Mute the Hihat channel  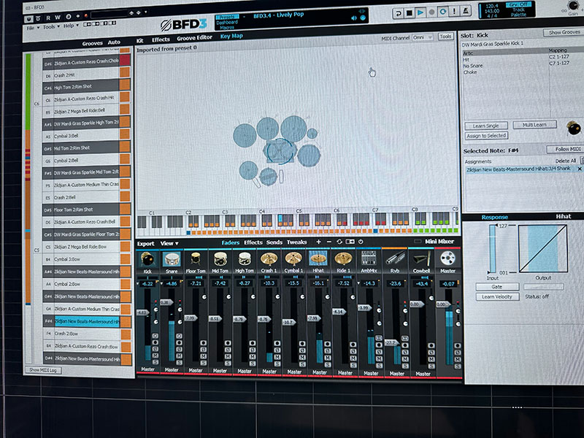(x=327, y=357)
